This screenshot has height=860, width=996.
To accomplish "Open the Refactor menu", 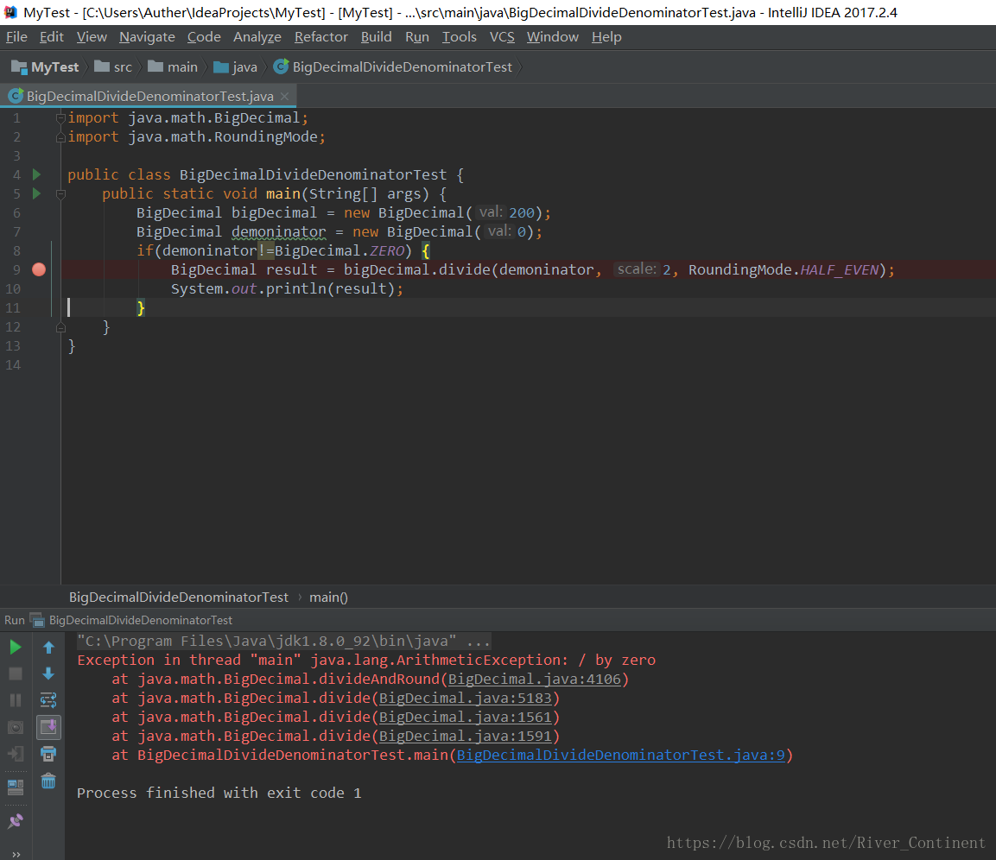I will [320, 36].
